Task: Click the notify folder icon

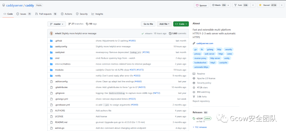Action: coord(51,76)
